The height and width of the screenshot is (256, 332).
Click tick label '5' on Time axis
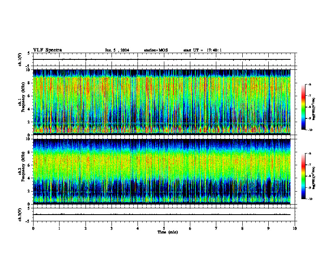click(x=164, y=228)
